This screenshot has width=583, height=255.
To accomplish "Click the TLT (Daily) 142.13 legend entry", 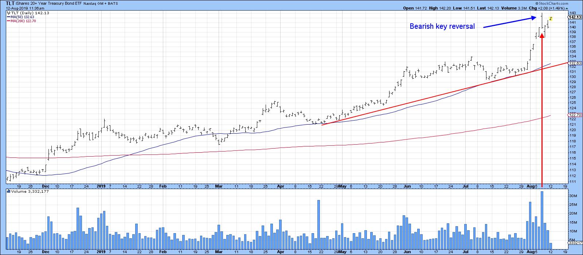I will (x=28, y=13).
